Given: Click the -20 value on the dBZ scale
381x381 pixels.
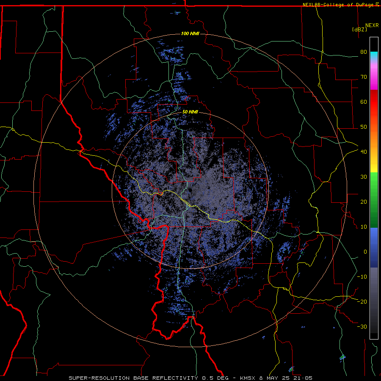Looking at the screenshot, I should [362, 301].
